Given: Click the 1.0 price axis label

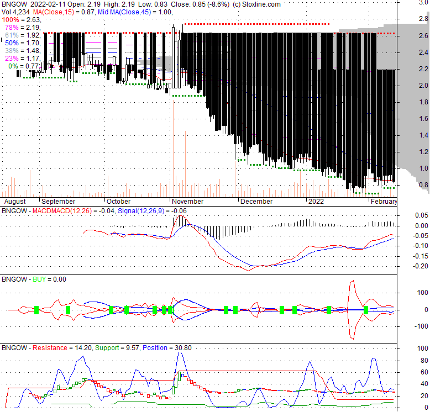Looking at the screenshot, I should 424,168.
